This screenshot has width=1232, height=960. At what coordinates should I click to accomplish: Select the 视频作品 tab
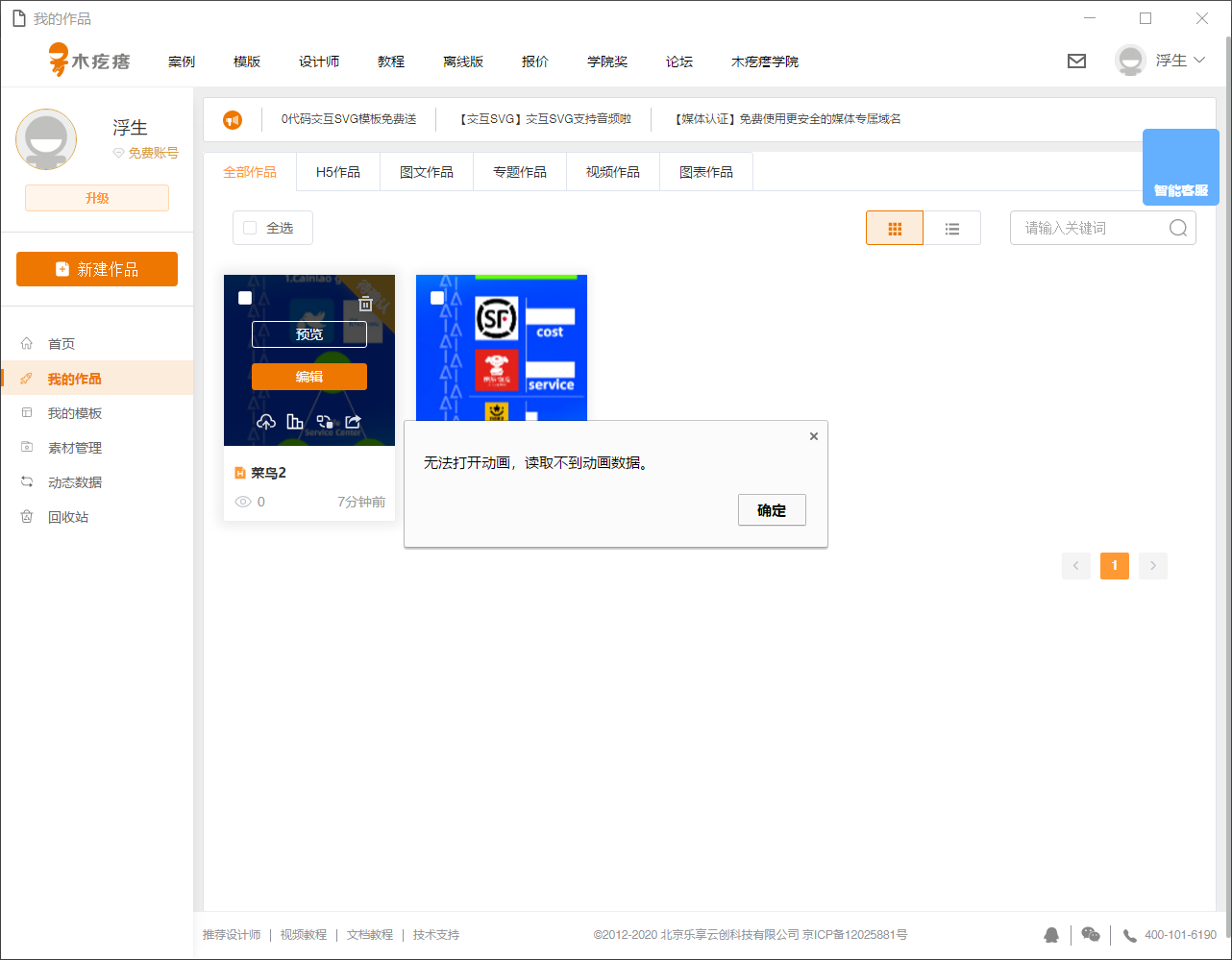[x=613, y=172]
